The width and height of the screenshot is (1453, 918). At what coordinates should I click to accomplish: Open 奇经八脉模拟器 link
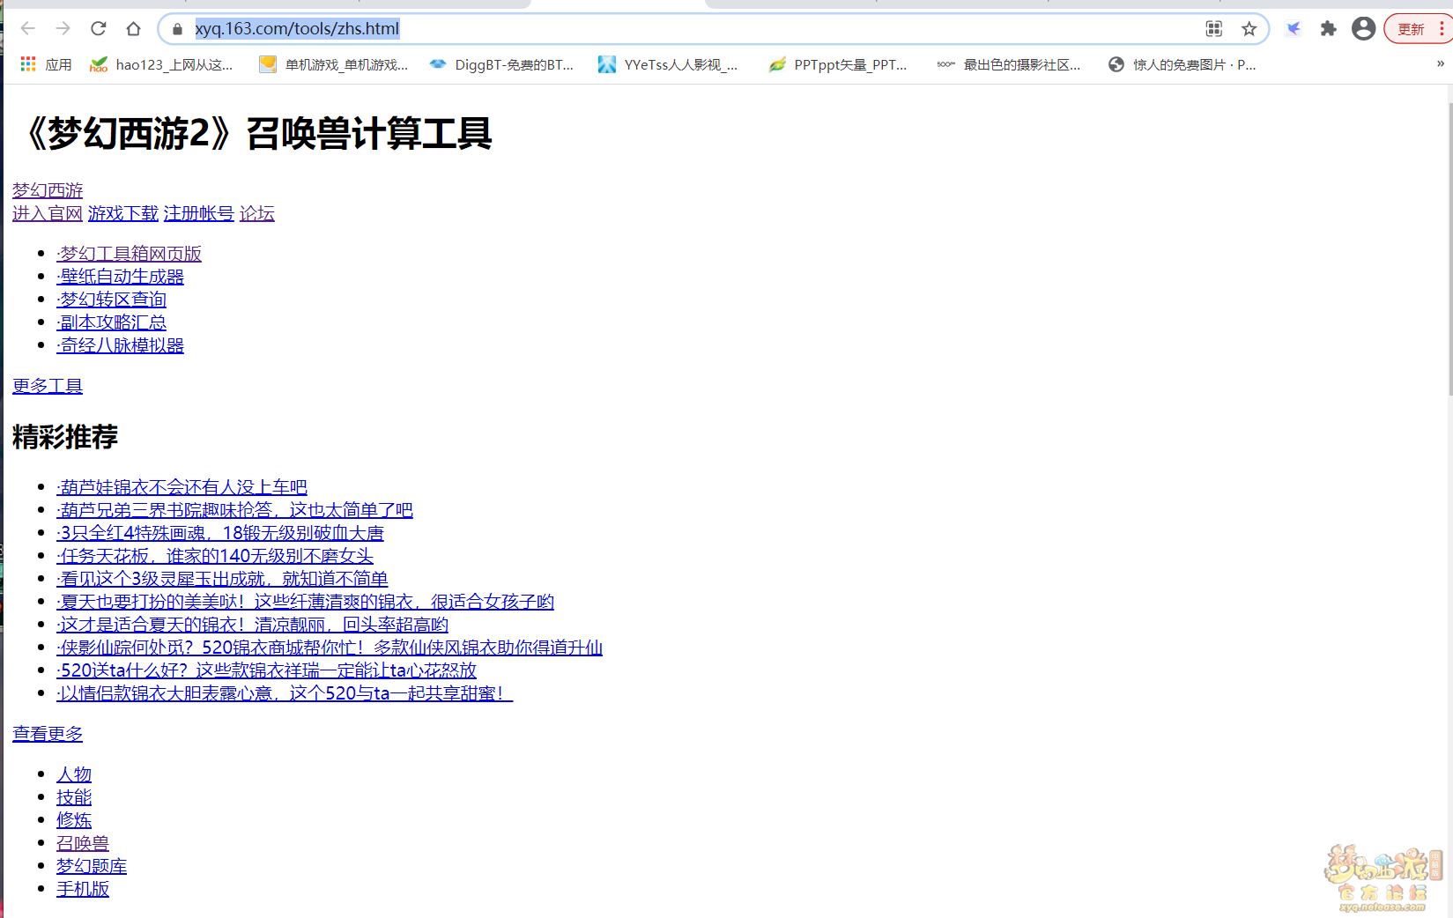pyautogui.click(x=120, y=345)
